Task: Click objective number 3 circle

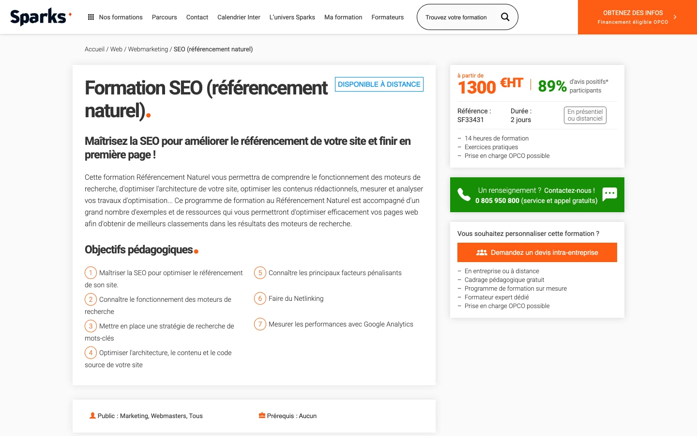Action: click(91, 326)
